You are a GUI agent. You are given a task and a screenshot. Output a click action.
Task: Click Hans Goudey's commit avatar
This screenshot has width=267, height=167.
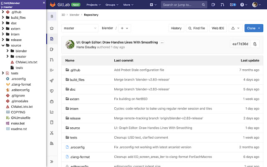pyautogui.click(x=70, y=45)
